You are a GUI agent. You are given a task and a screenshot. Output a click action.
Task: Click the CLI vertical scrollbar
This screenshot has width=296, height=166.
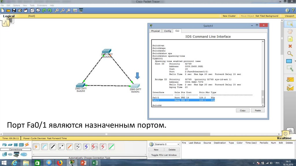click(x=262, y=73)
